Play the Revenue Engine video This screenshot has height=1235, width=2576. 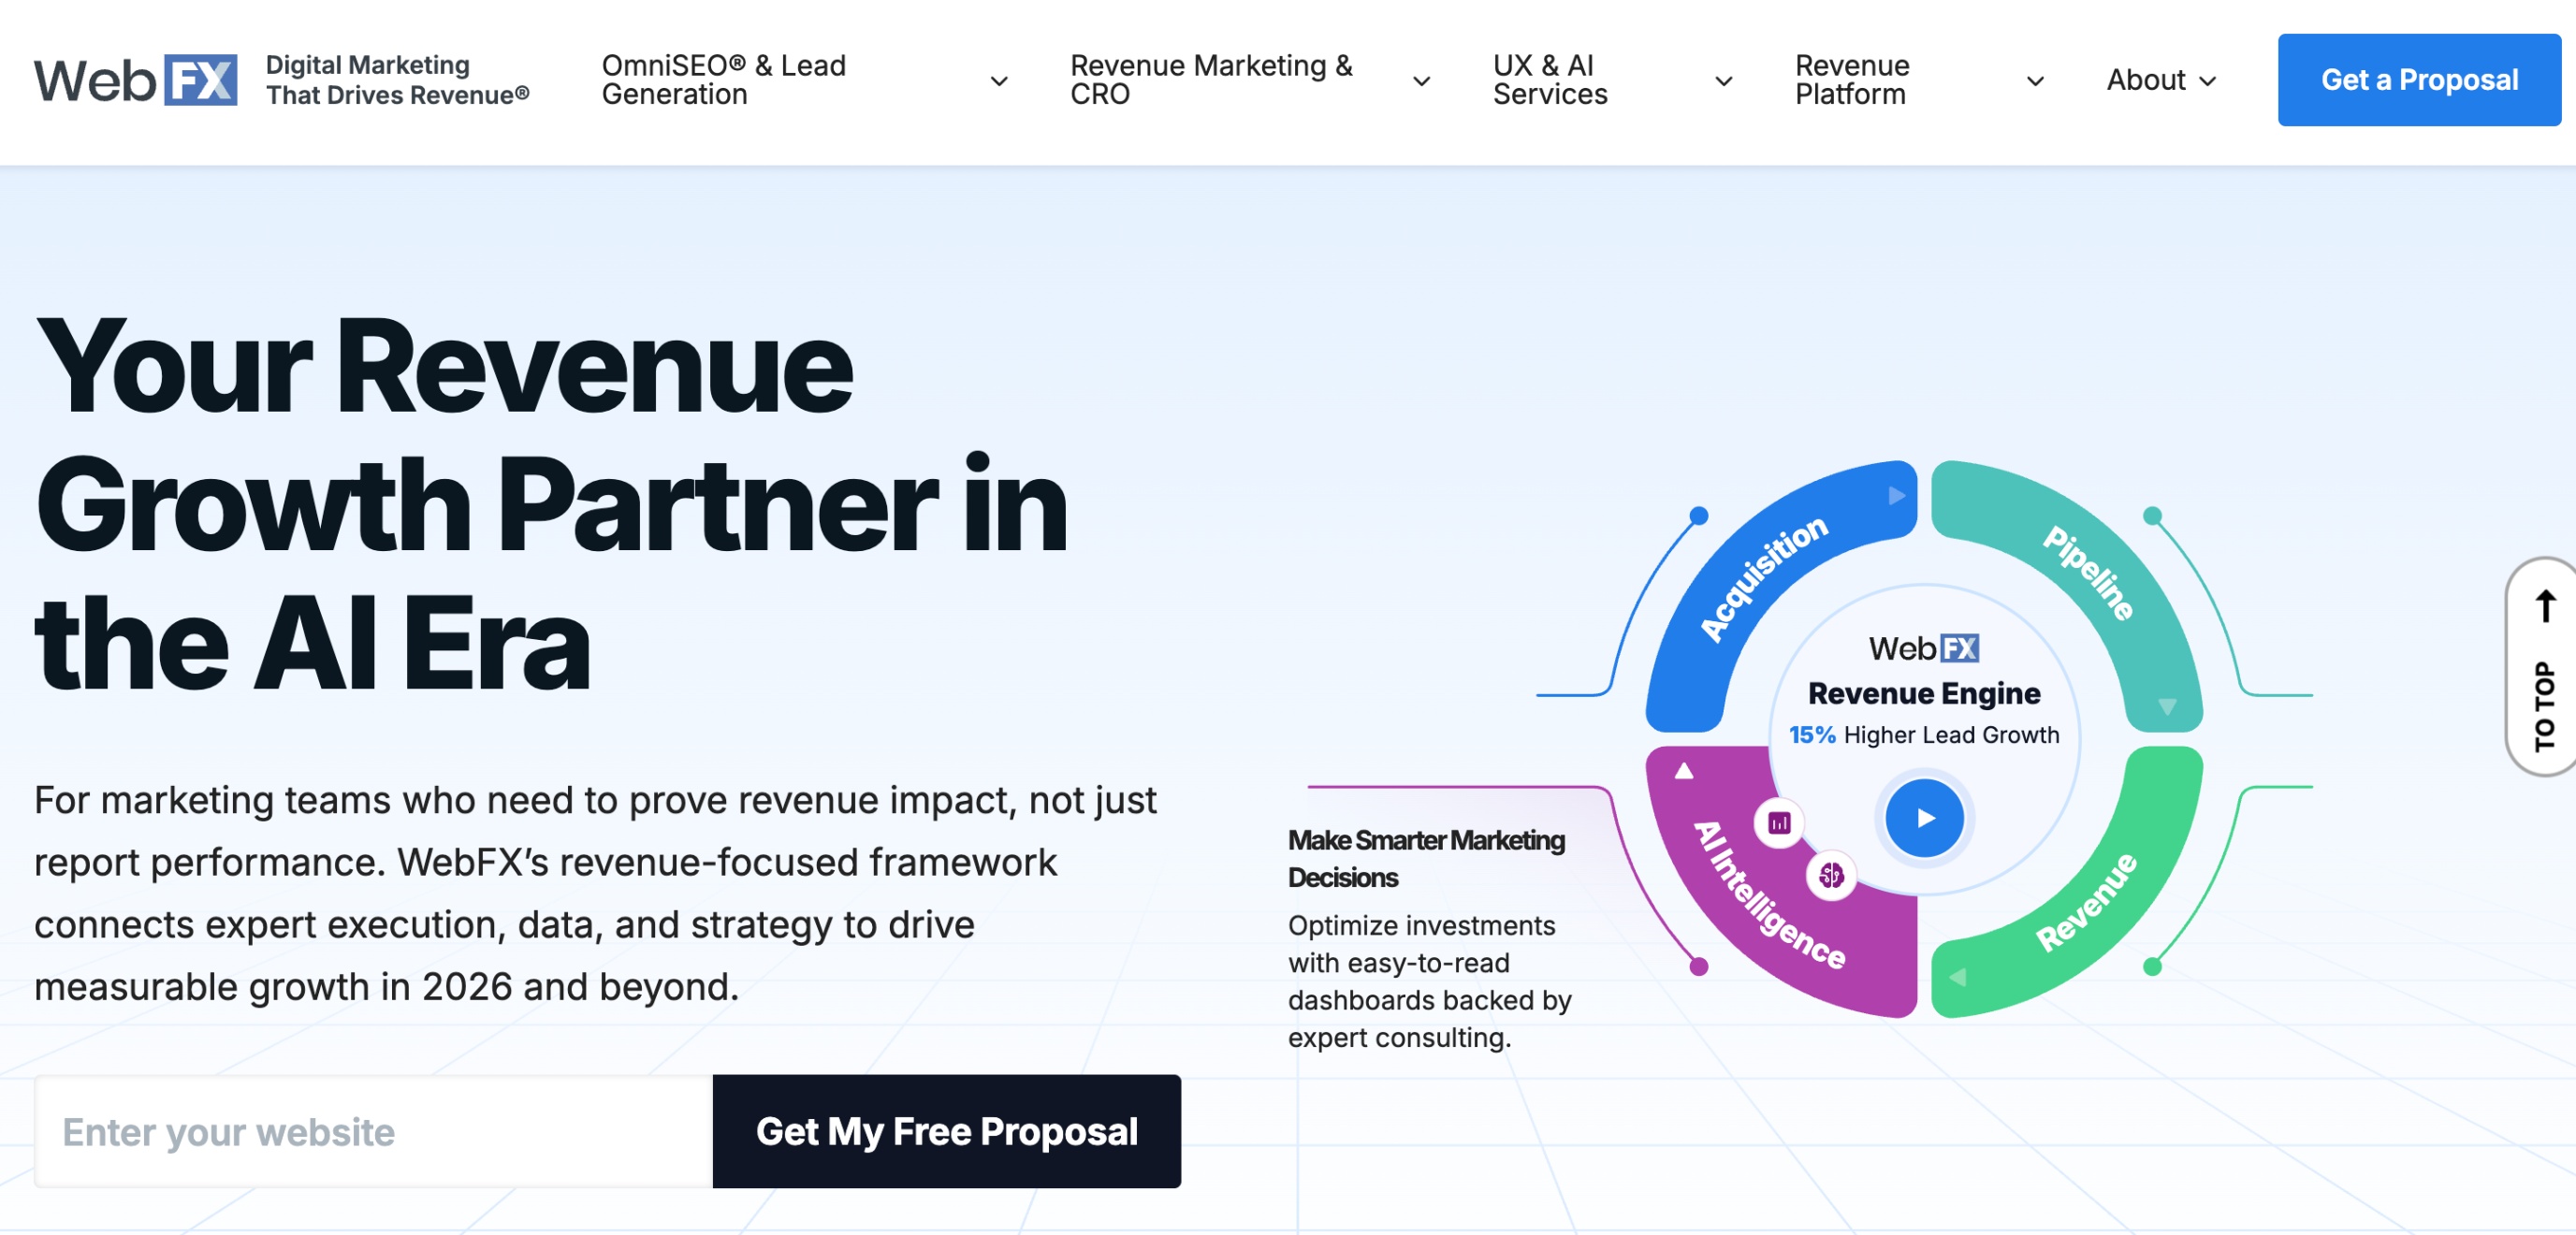tap(1924, 818)
